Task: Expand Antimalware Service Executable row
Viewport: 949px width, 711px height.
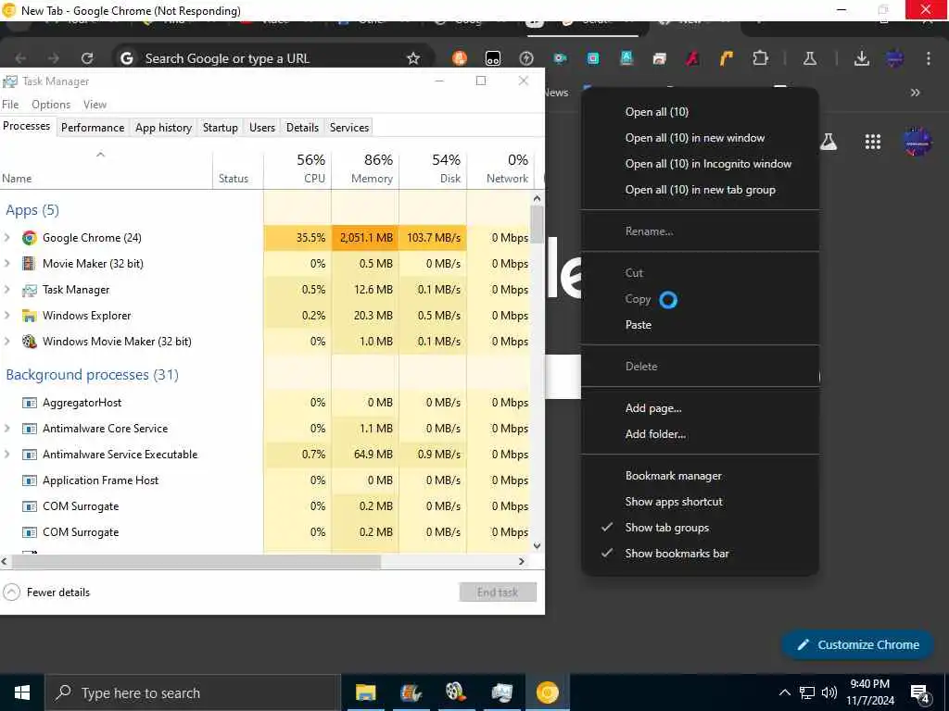Action: pyautogui.click(x=7, y=454)
